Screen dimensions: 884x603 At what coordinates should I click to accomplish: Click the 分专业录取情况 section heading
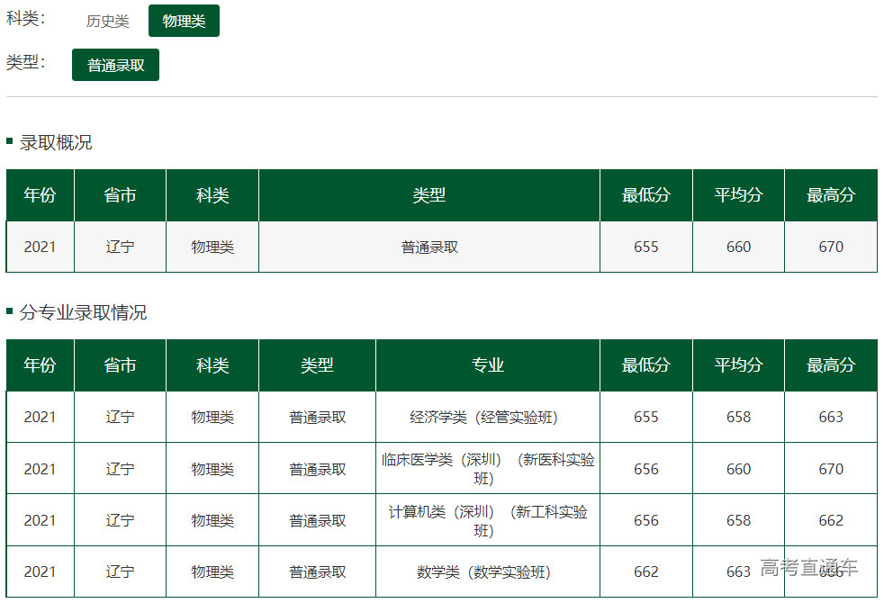click(83, 312)
